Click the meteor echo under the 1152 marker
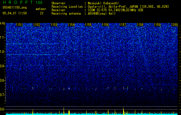The image size is (181, 115). (33, 88)
